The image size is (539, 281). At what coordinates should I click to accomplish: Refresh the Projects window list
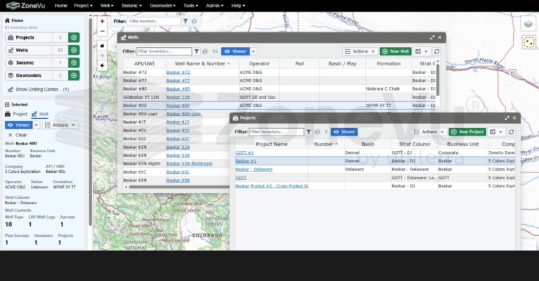[511, 132]
